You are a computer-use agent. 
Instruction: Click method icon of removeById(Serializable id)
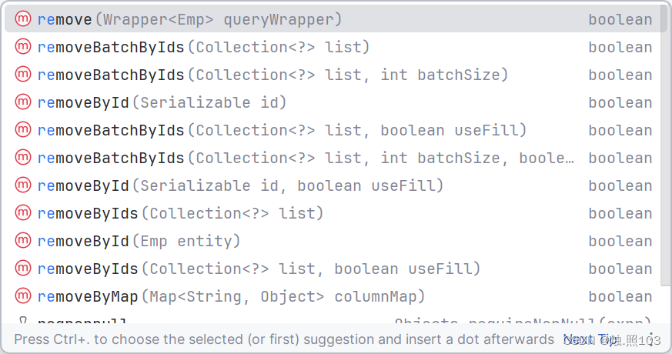tap(23, 102)
